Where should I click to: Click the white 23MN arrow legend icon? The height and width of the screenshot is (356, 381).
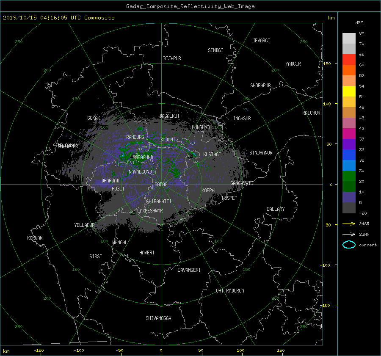click(x=349, y=234)
